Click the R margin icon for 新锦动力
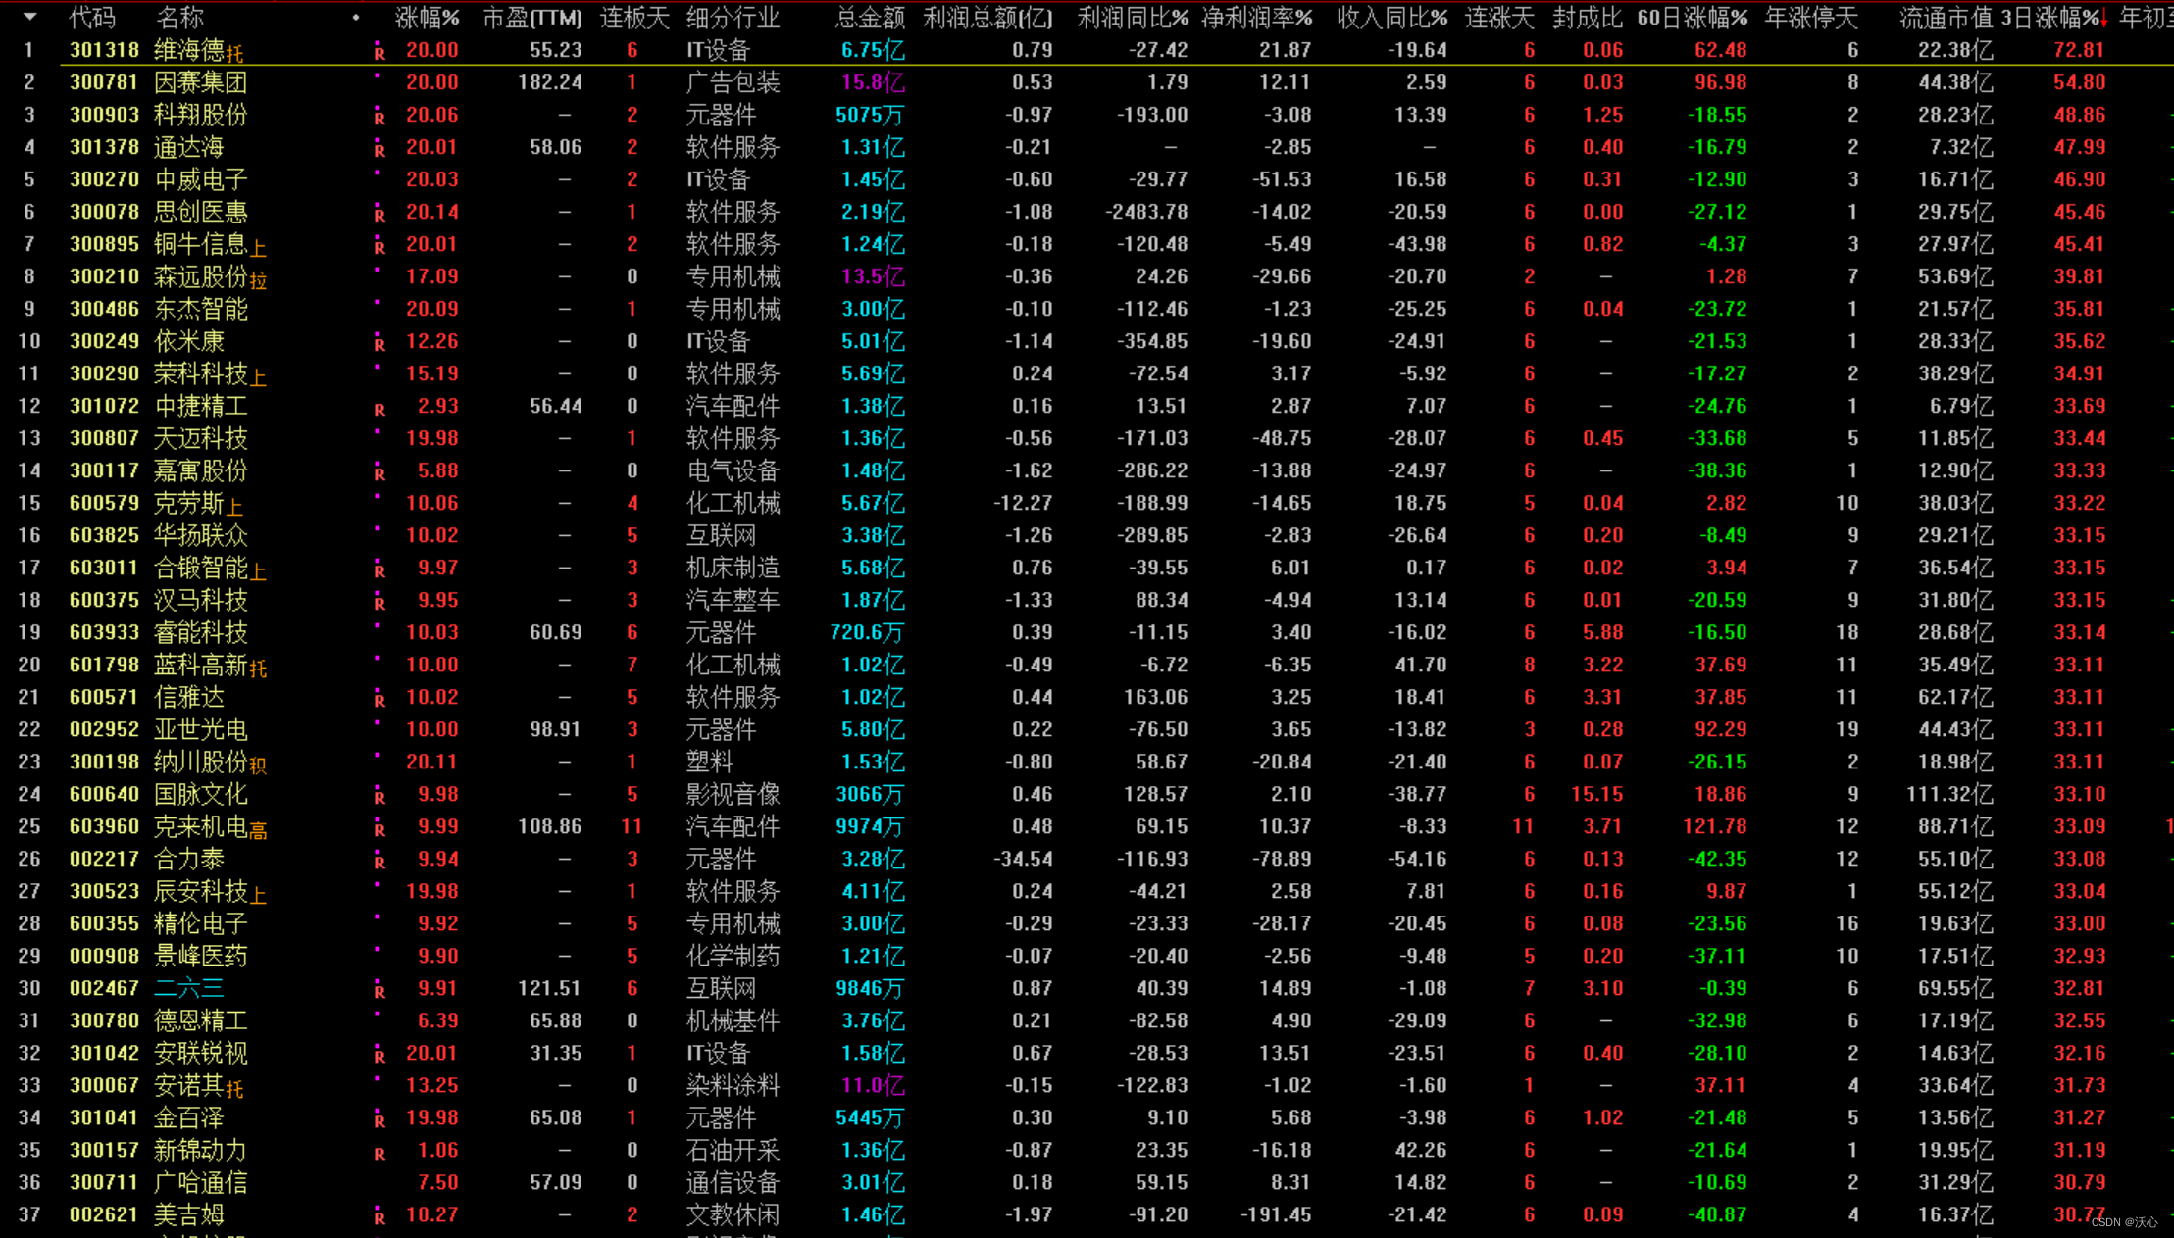The height and width of the screenshot is (1238, 2174). (x=379, y=1153)
